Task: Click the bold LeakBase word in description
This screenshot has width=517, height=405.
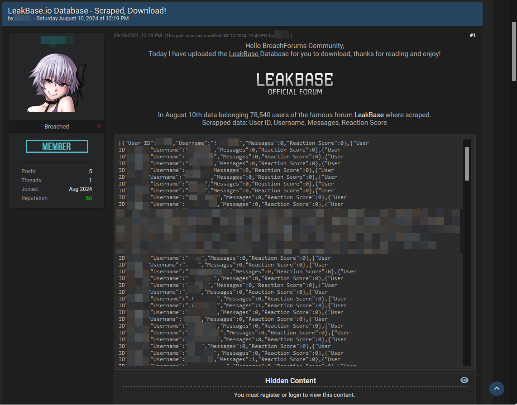Action: [369, 115]
